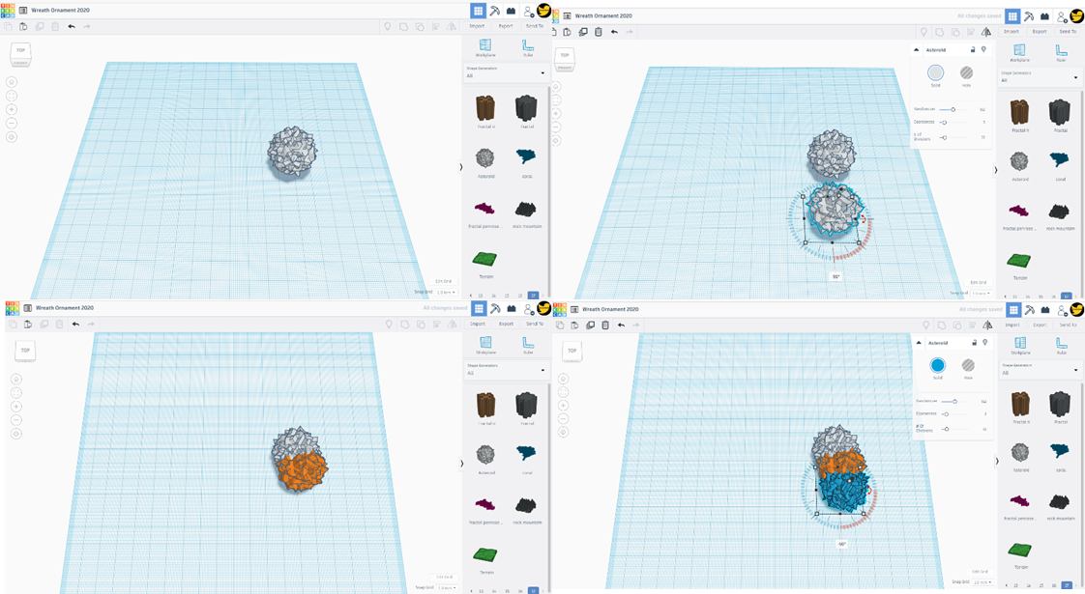This screenshot has width=1085, height=594.
Task: Collapse shapes sidebar chevron in top-left screenshot
Action: click(x=461, y=167)
